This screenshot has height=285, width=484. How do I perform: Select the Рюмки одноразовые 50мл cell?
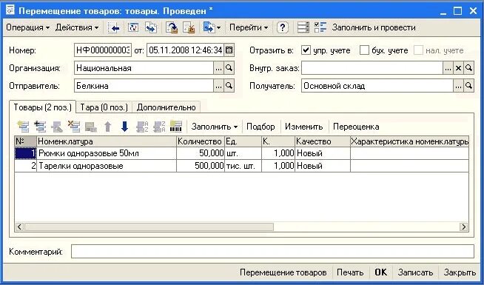pyautogui.click(x=107, y=153)
